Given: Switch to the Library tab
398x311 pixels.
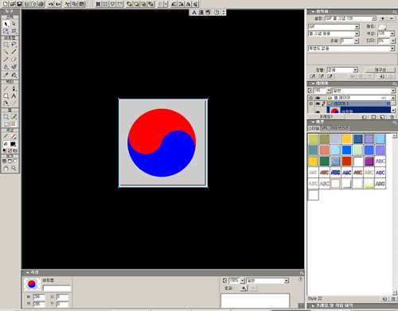Looking at the screenshot, I should click(x=339, y=128).
